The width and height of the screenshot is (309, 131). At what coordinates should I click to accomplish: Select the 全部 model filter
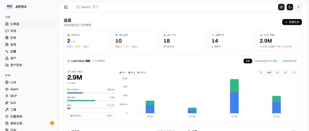248,61
